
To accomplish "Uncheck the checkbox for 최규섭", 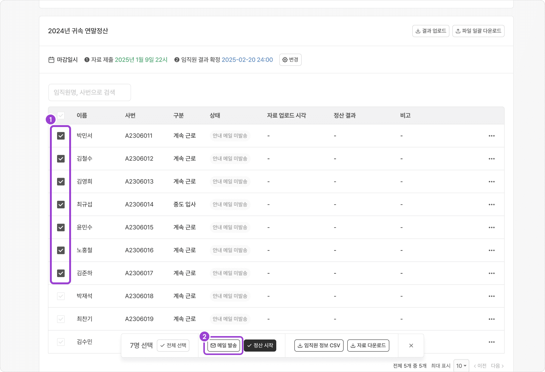I will [61, 205].
